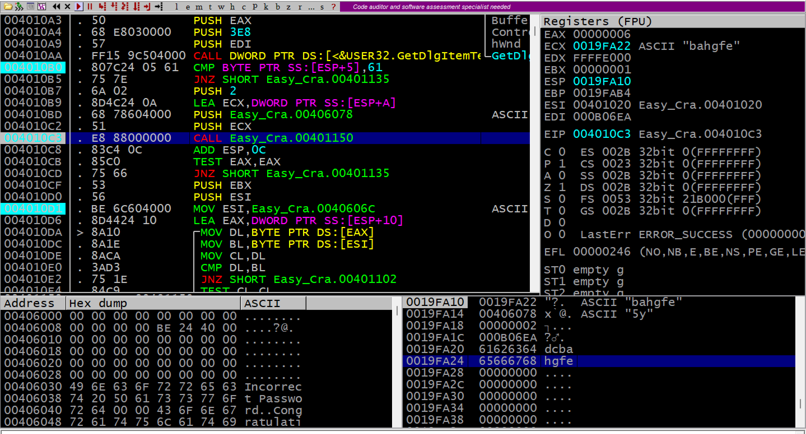Click the Z flag value in registers
806x434 pixels.
point(562,187)
